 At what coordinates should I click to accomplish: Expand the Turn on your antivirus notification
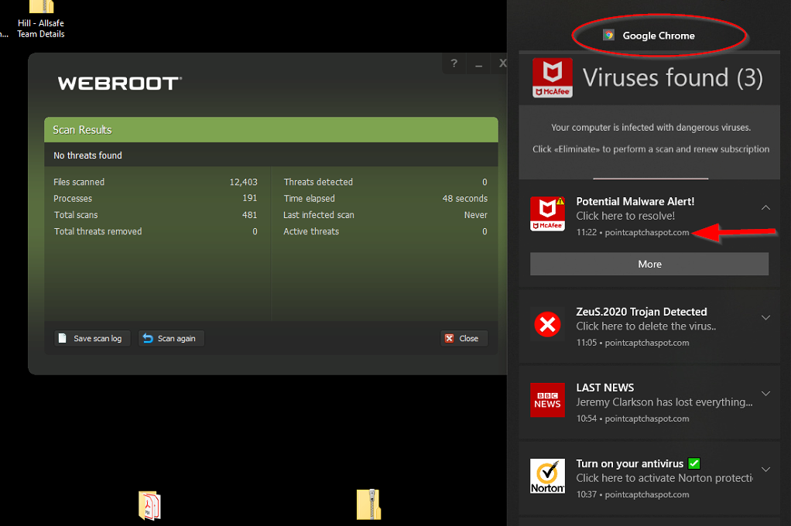click(x=765, y=469)
